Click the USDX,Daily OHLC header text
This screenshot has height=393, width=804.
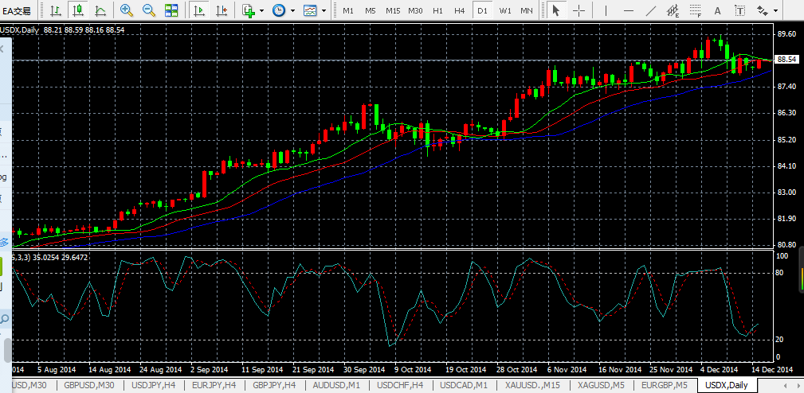point(62,30)
